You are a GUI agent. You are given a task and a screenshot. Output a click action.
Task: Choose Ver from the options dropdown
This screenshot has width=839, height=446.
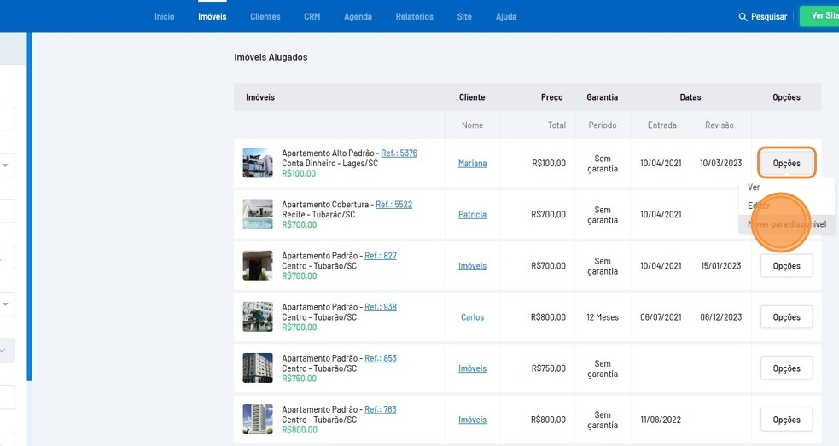click(x=754, y=187)
